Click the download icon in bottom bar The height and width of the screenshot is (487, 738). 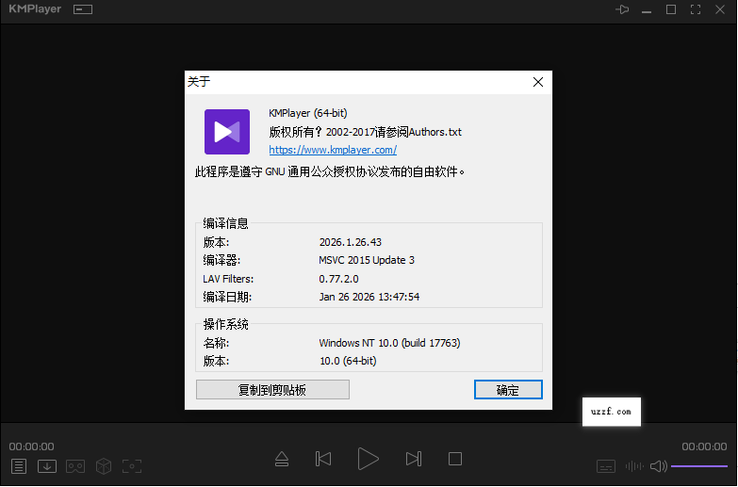47,466
